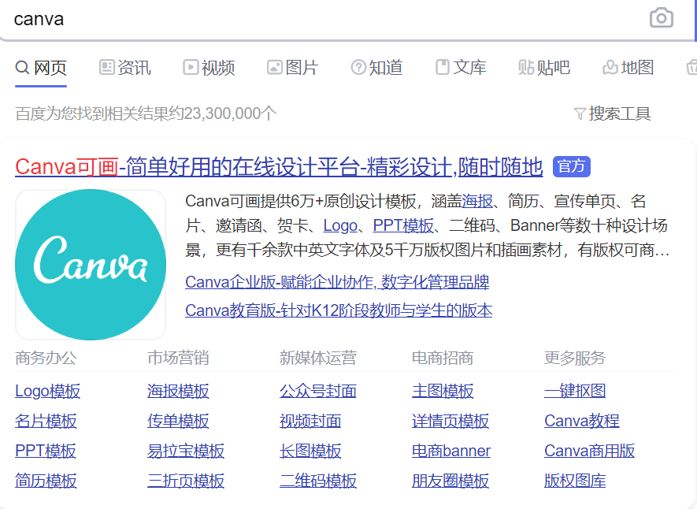Viewport: 697px width, 509px height.
Task: Select the 知道 tab
Action: pyautogui.click(x=376, y=68)
